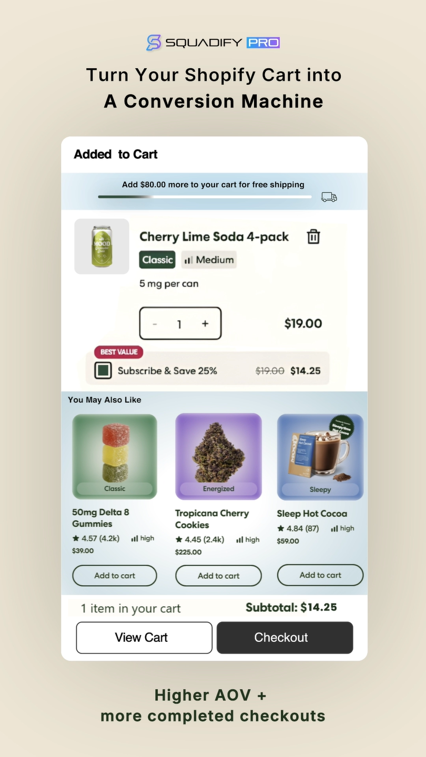This screenshot has width=426, height=757.
Task: Increase quantity with the plus button
Action: [205, 324]
